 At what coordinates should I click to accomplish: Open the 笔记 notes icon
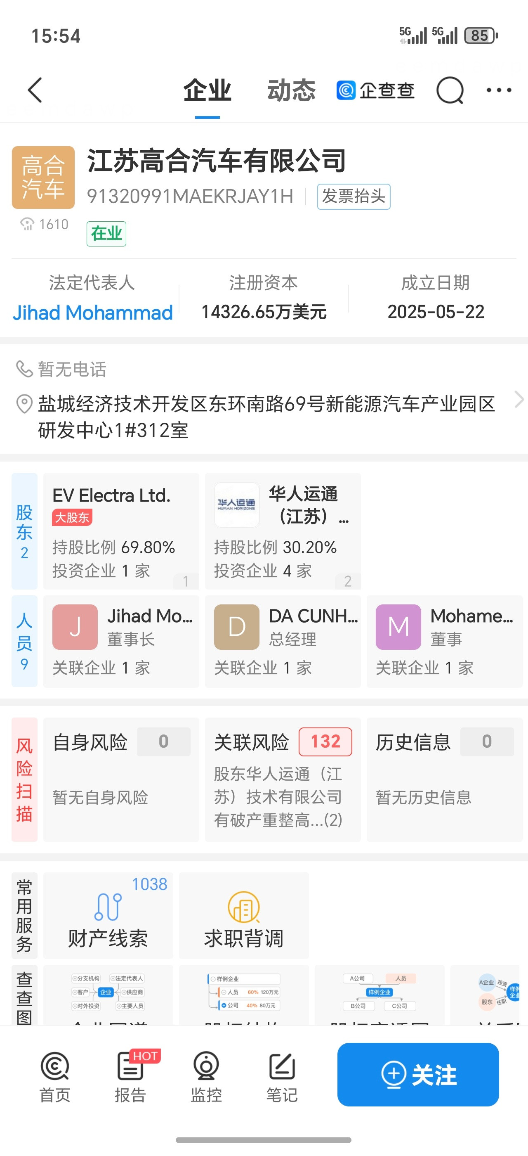tap(282, 1075)
